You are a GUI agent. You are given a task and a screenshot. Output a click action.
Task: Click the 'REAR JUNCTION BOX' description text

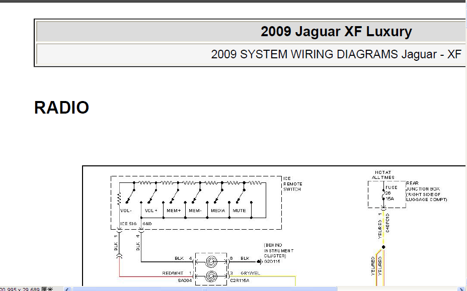(427, 191)
